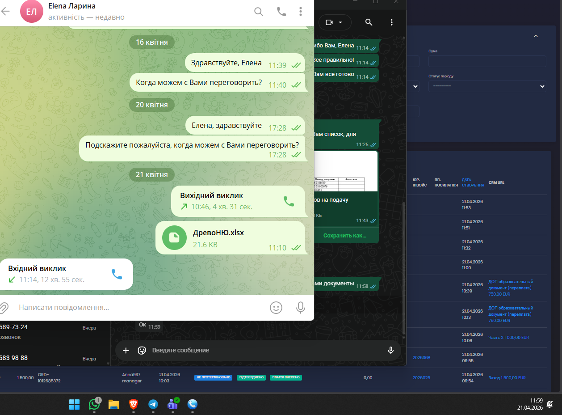Open CRM link Часть 2 1 000,00 EUR
Screen dimensions: 562x415
pos(508,338)
